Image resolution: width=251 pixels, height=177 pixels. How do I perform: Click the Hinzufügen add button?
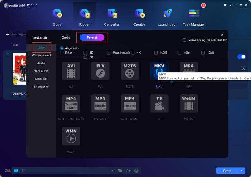[x=16, y=34]
